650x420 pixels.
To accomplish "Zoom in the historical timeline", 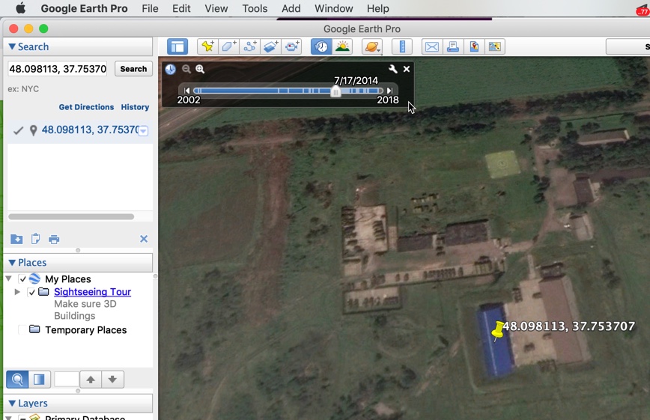I will [x=200, y=69].
